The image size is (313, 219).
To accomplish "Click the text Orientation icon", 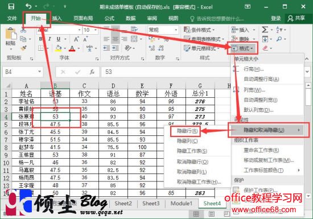I will 127,48.
